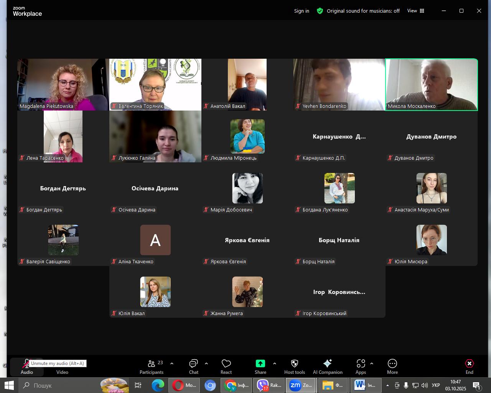Image resolution: width=491 pixels, height=393 pixels.
Task: Expand the Participants options arrow
Action: click(x=172, y=363)
